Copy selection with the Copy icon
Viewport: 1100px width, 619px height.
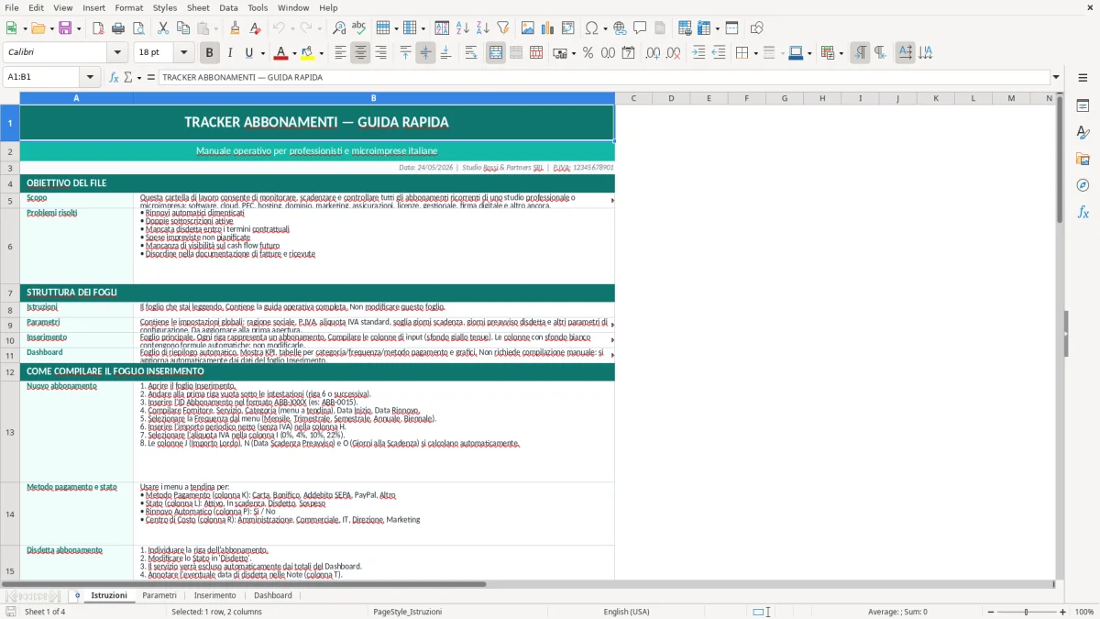click(x=181, y=28)
